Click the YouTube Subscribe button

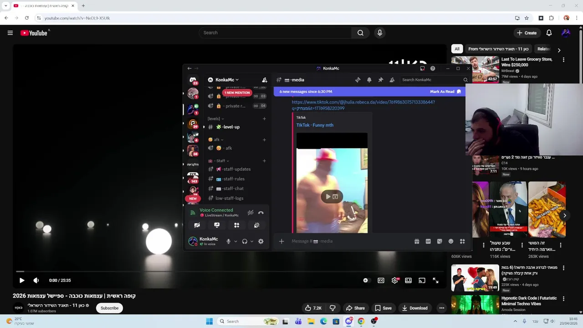tap(109, 308)
